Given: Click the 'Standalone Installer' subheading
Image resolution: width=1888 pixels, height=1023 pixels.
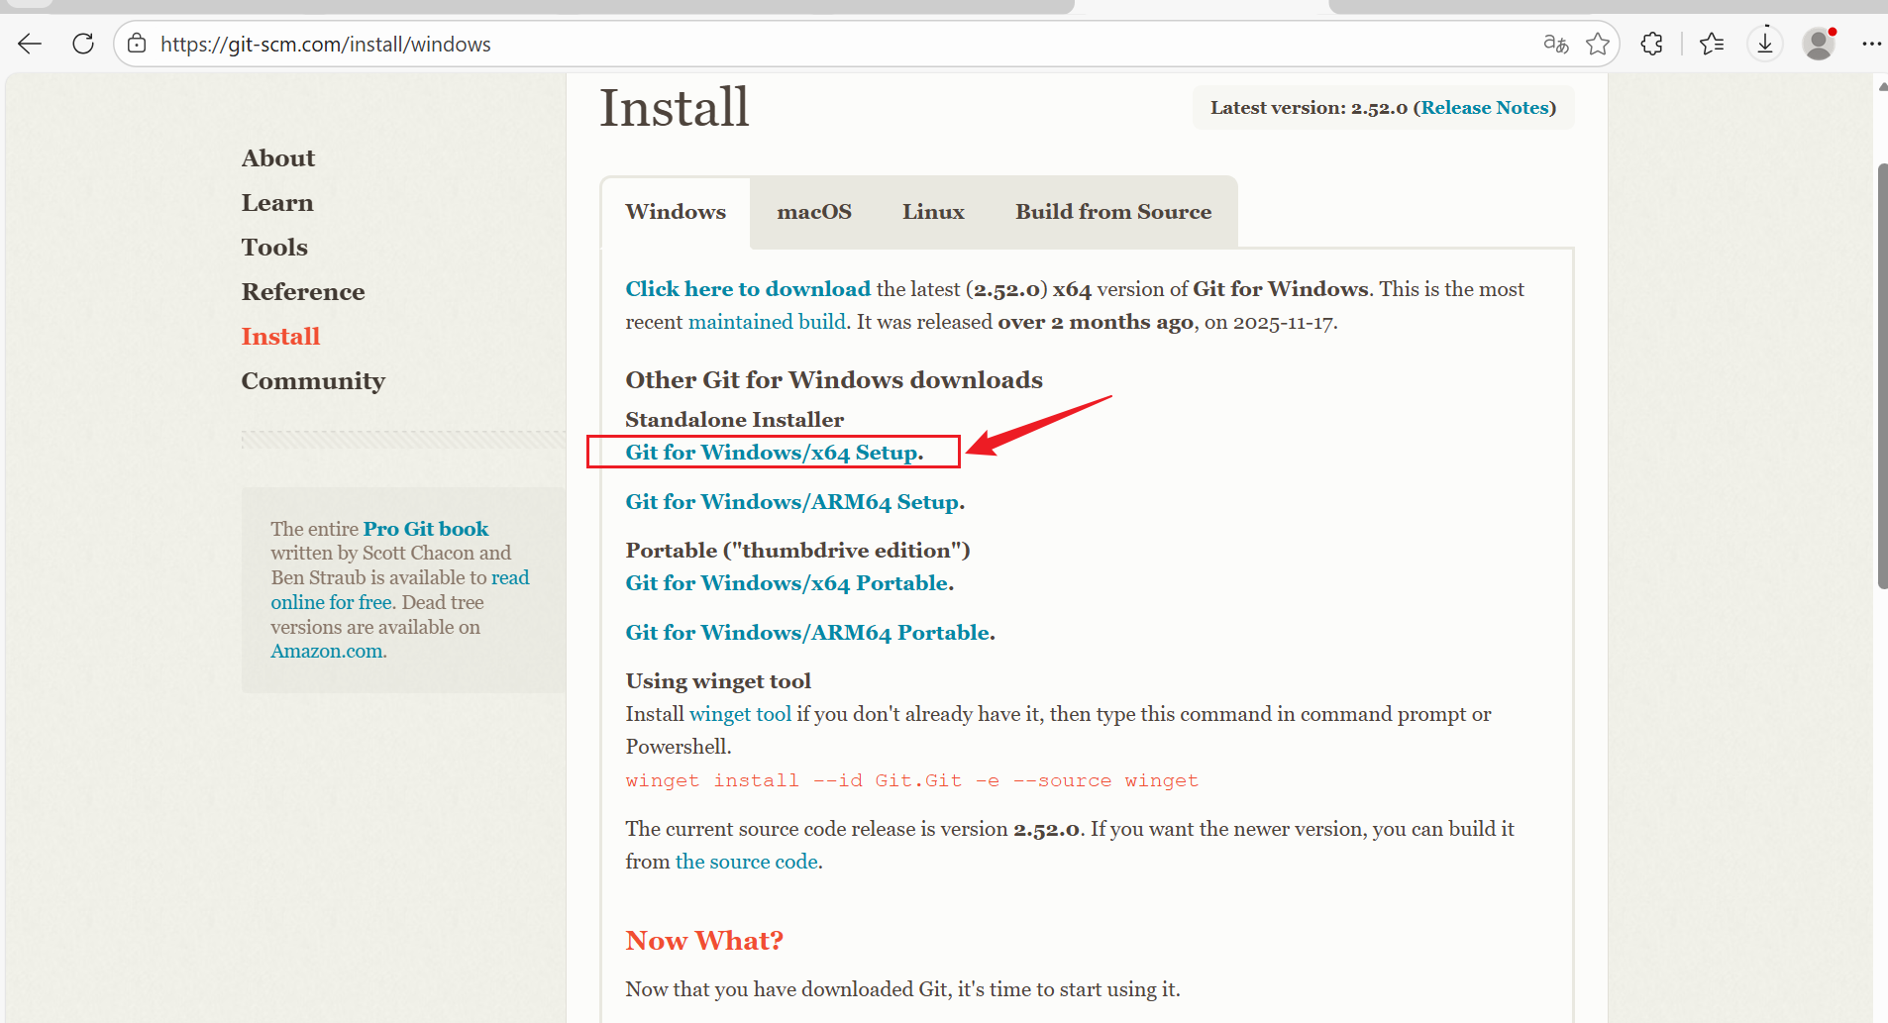Looking at the screenshot, I should tap(735, 420).
